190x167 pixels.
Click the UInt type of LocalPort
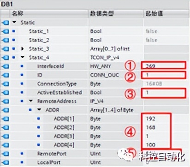pyautogui.click(x=95, y=162)
